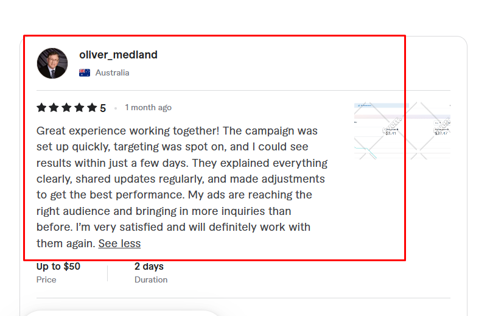Click the "2 days" duration value
This screenshot has height=316, width=490.
tap(149, 266)
